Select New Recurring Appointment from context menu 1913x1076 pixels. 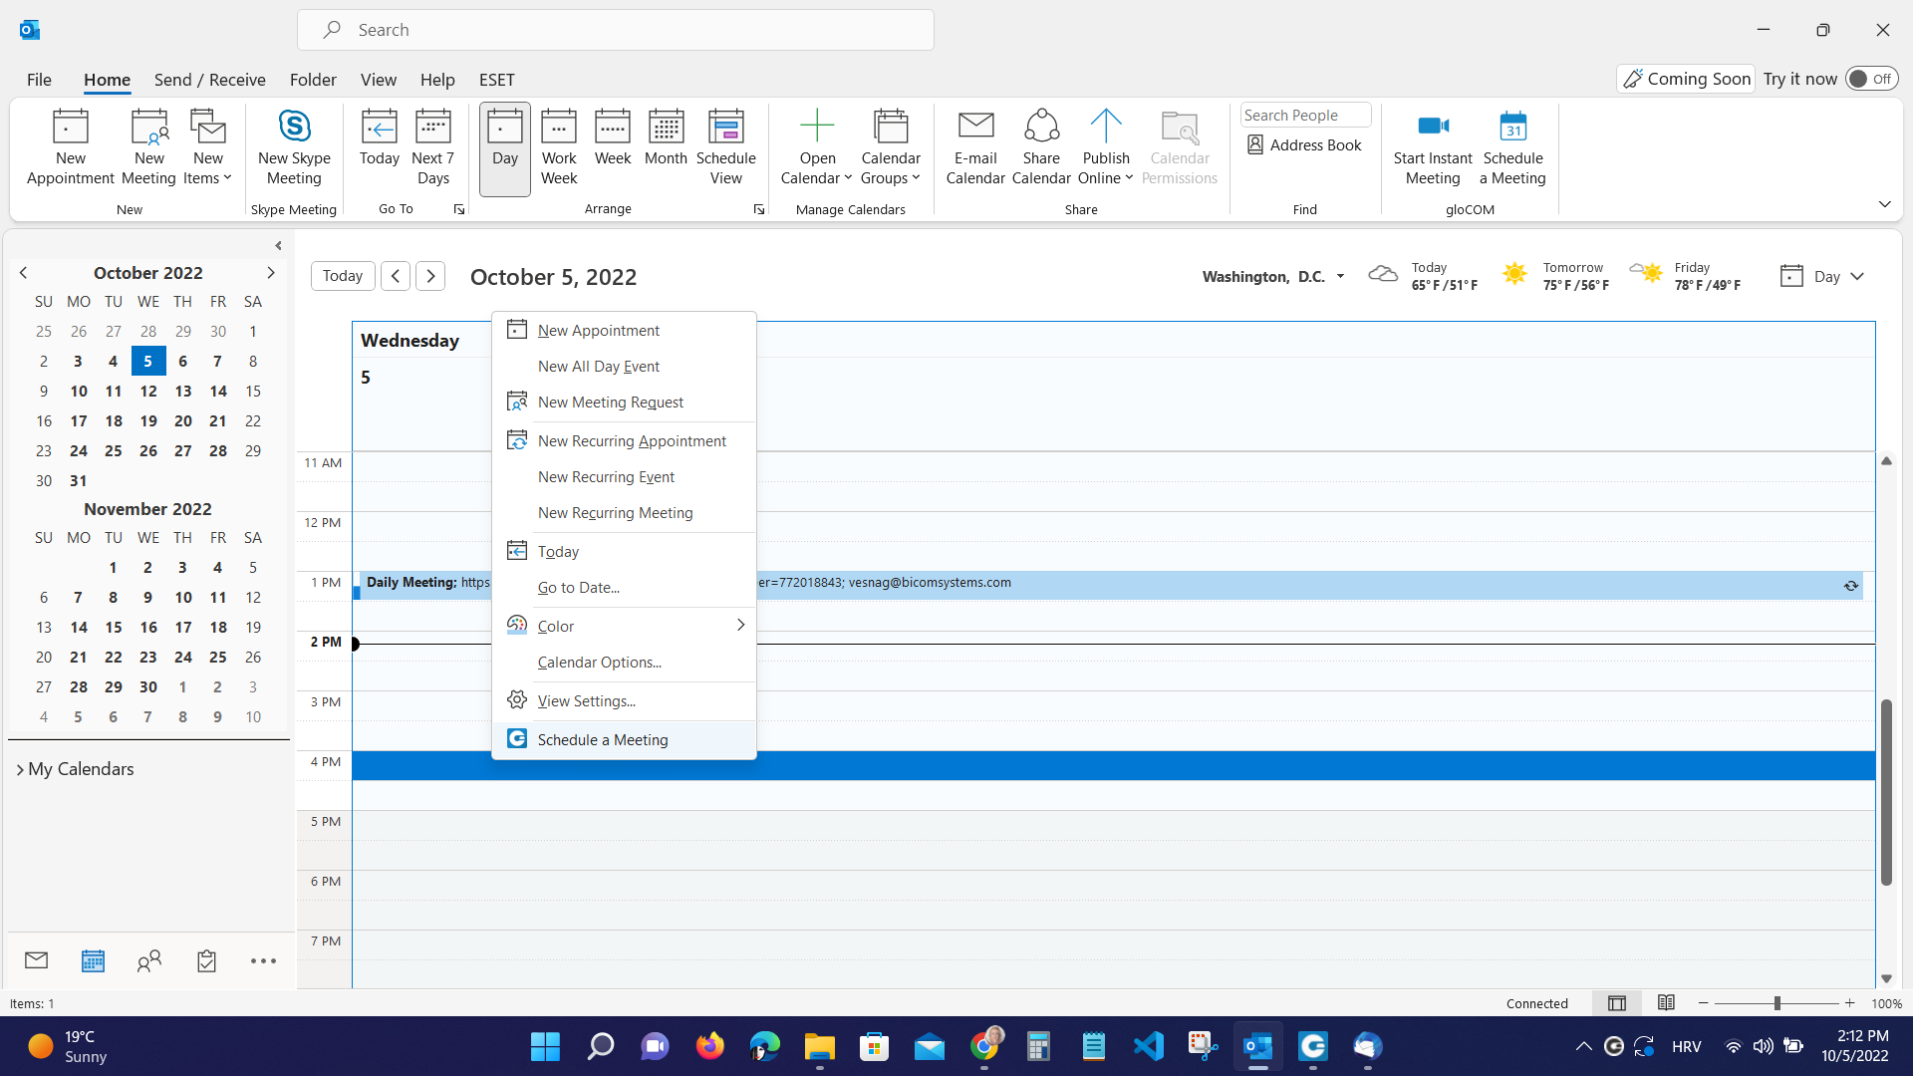click(632, 440)
